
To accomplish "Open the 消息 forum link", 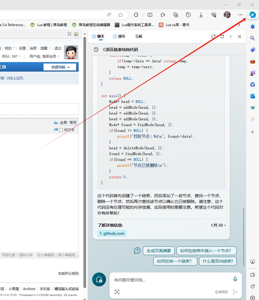I will pyautogui.click(x=33, y=48).
